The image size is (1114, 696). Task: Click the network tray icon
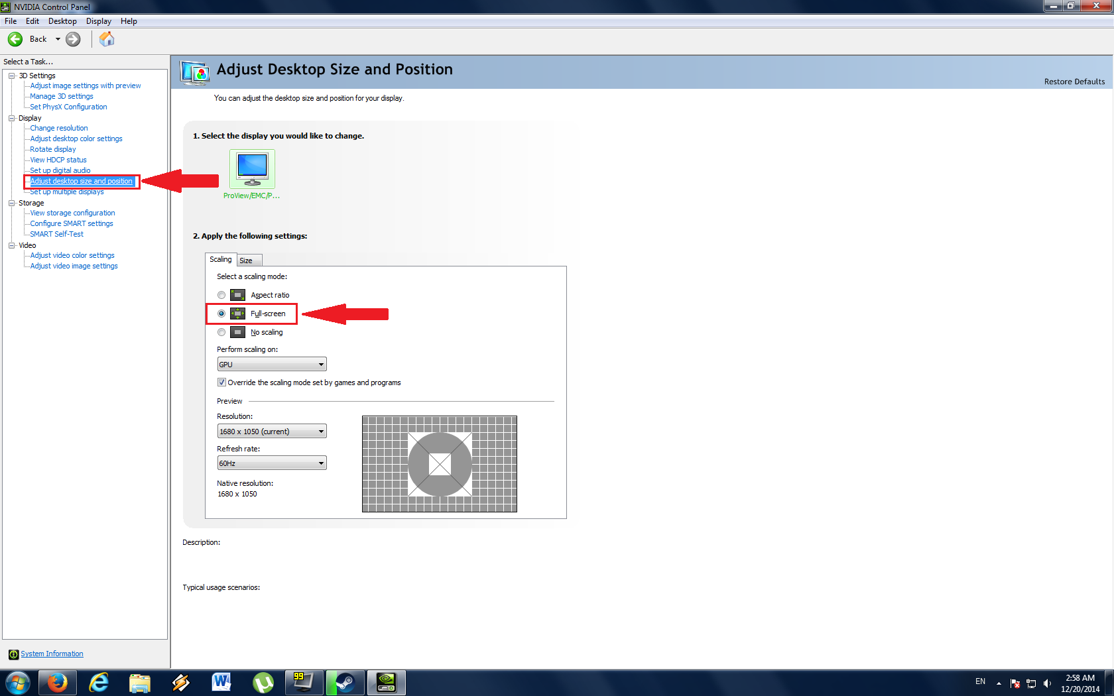[1031, 683]
